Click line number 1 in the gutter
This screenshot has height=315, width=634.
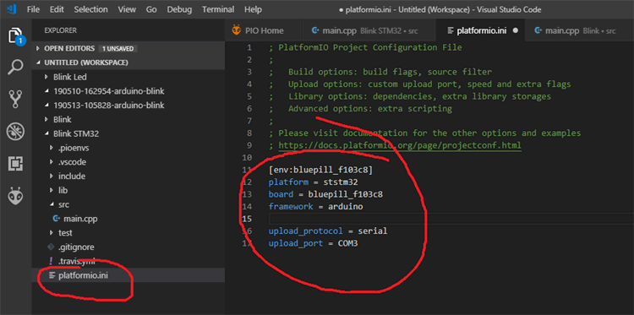(x=249, y=47)
